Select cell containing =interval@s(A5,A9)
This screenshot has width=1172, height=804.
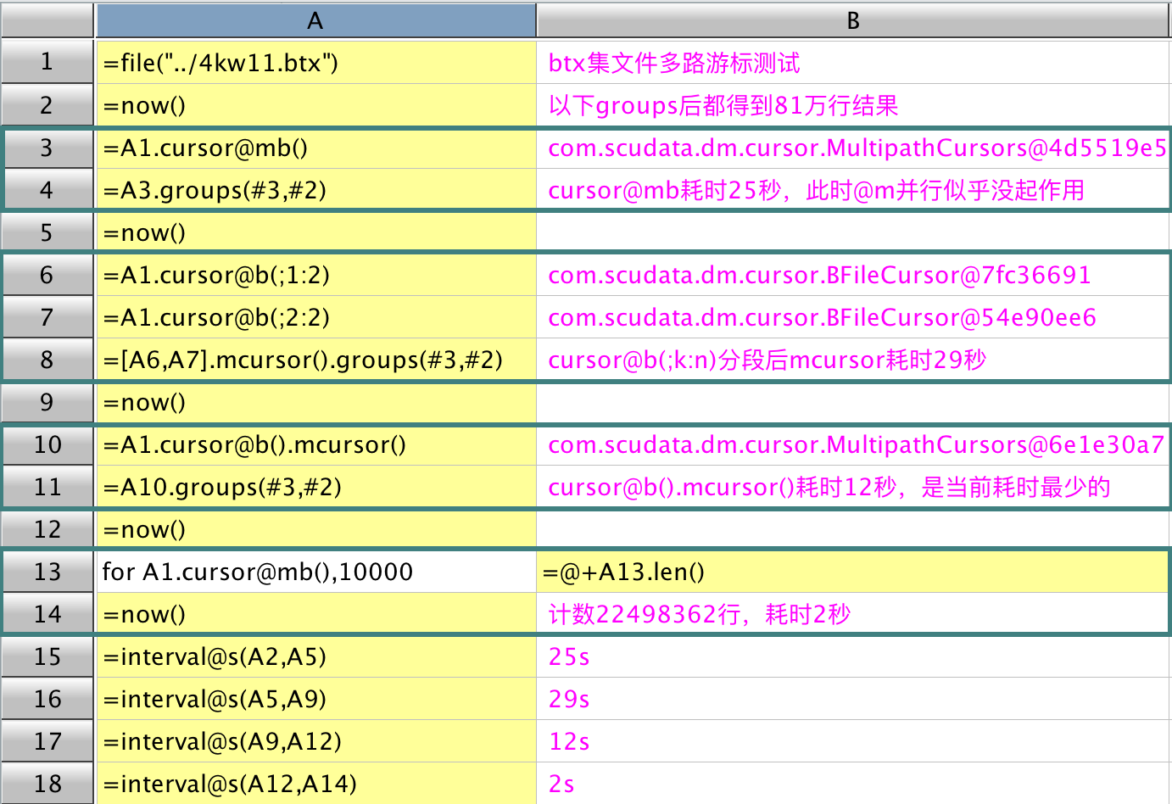(x=316, y=698)
